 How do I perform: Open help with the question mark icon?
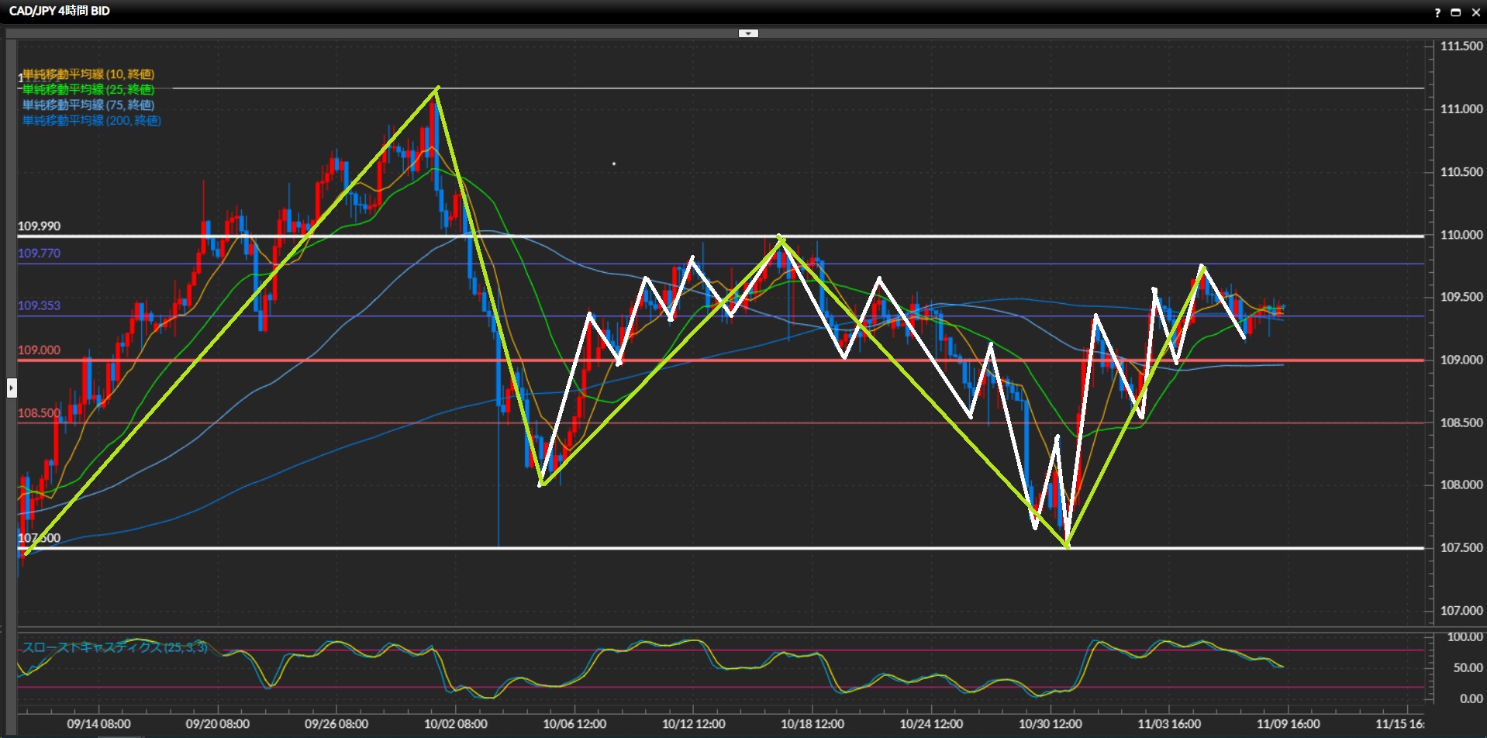(1437, 12)
